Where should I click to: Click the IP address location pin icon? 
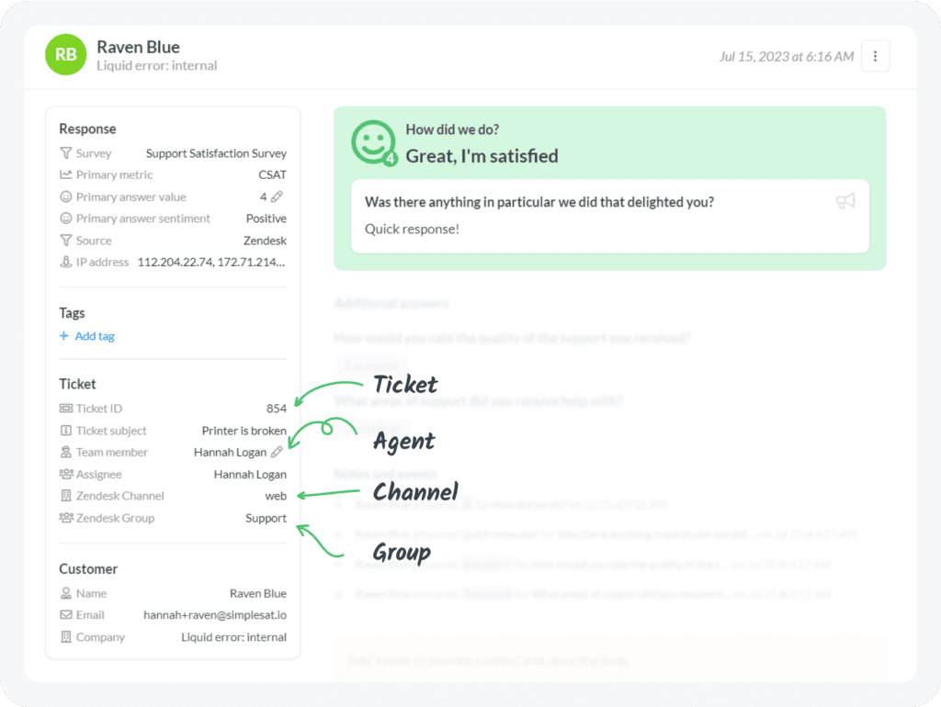pyautogui.click(x=66, y=262)
